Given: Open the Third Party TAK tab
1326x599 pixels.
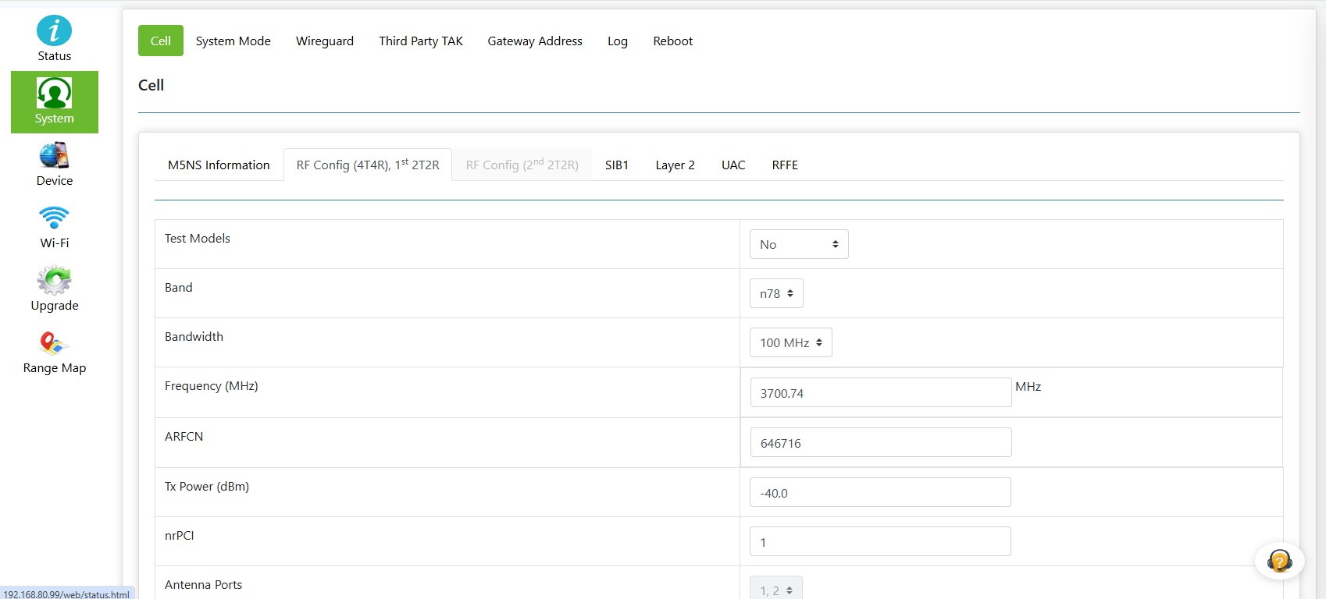Looking at the screenshot, I should 421,41.
